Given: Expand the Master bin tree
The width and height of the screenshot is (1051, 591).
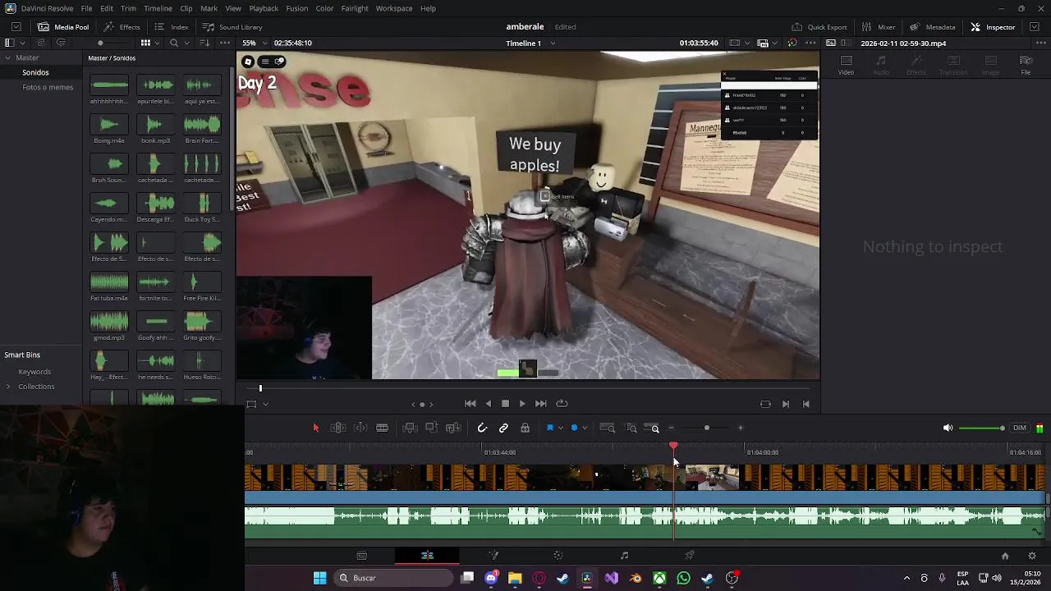Looking at the screenshot, I should [x=8, y=57].
